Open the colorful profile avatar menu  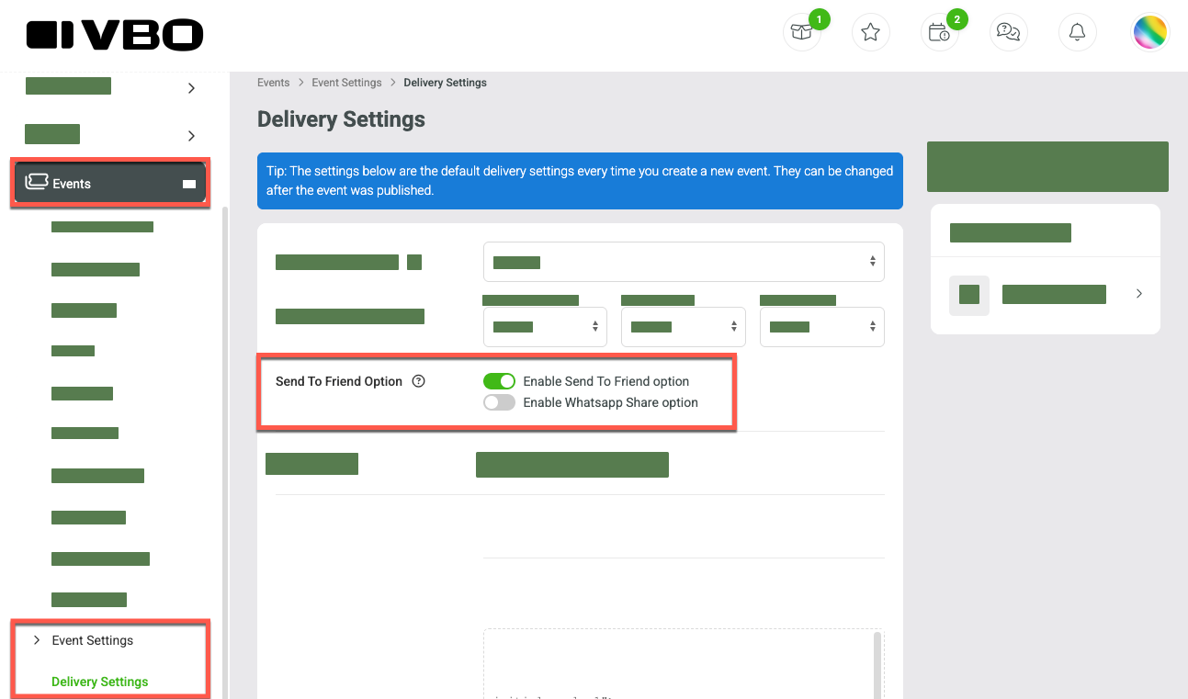[1149, 33]
